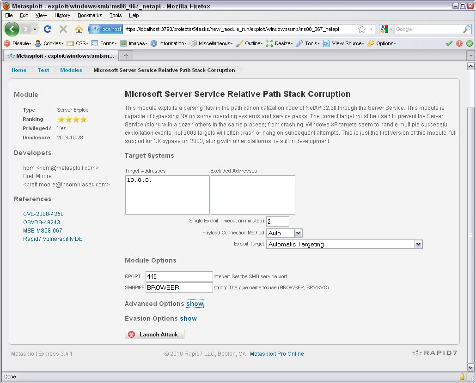The width and height of the screenshot is (476, 383).
Task: Open the Information developer toolbar menu
Action: point(169,43)
